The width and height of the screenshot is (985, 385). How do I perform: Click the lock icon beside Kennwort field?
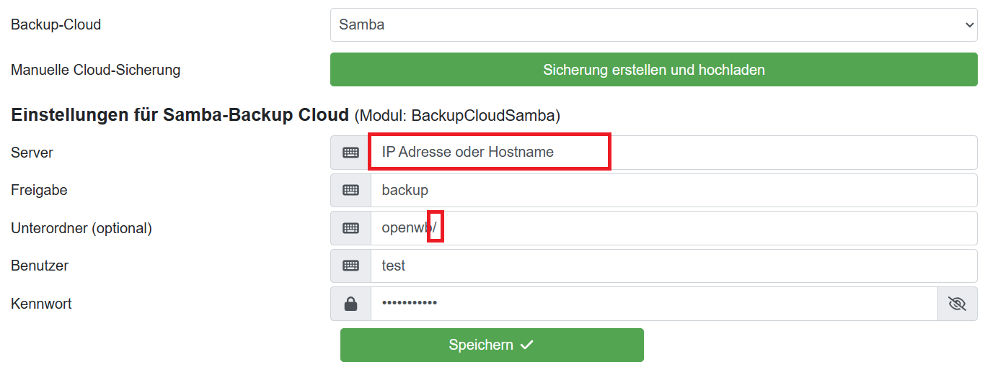[350, 304]
